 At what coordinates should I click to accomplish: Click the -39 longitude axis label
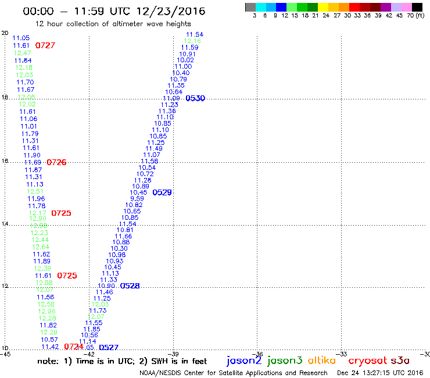coord(173,354)
